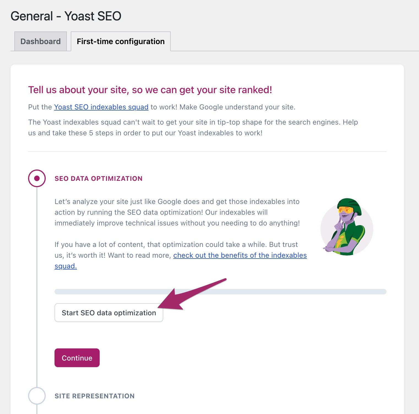The height and width of the screenshot is (414, 419).
Task: Expand the SITE REPRESENTATION section
Action: (x=94, y=396)
